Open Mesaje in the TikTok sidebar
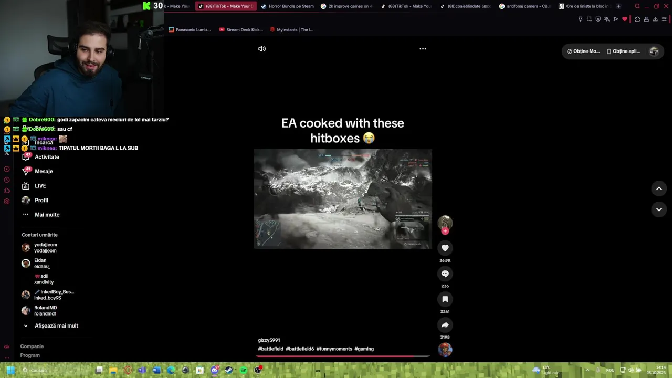 [x=37, y=171]
